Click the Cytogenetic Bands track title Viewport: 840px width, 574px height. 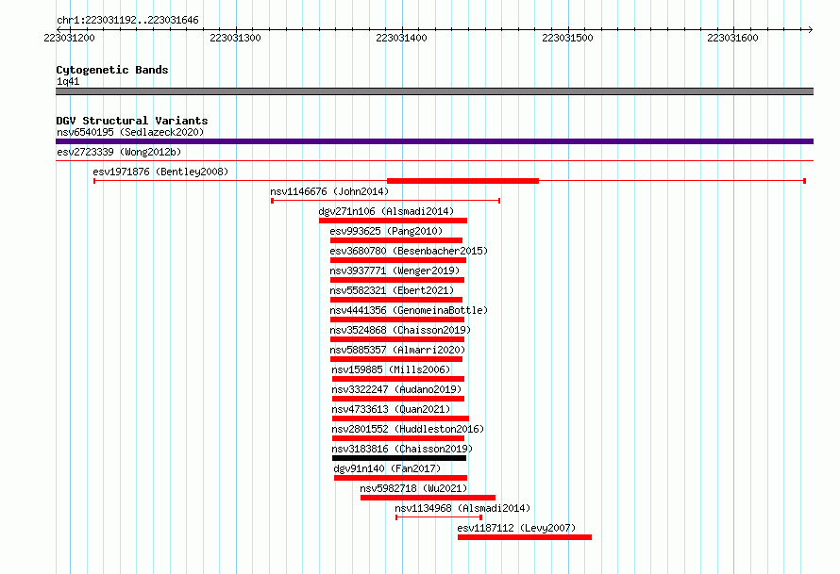click(112, 70)
